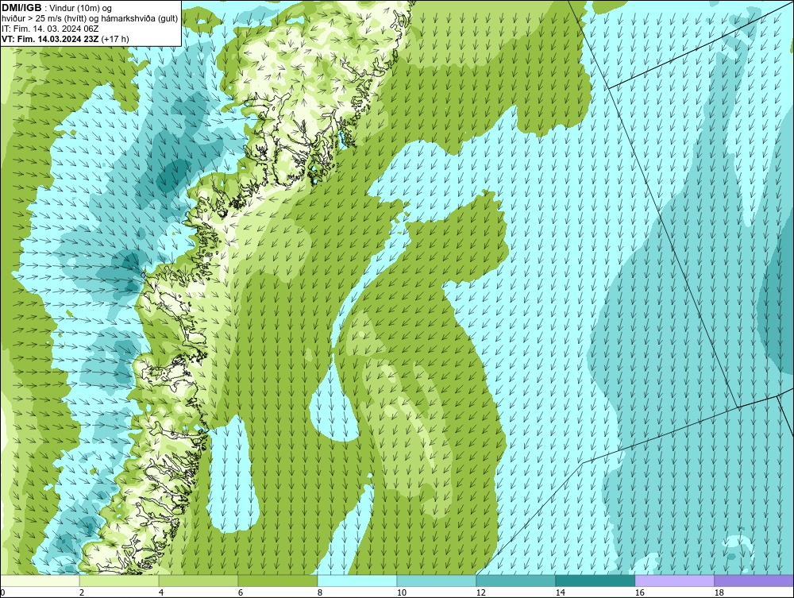This screenshot has height=598, width=794.
Task: Click the 'DMI/IGB' title text
Action: pos(21,8)
